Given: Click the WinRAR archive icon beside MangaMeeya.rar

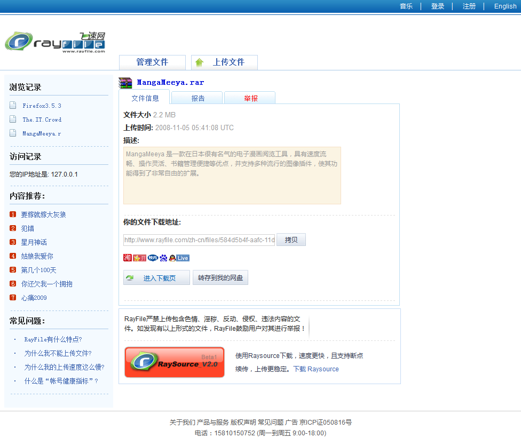Looking at the screenshot, I should click(x=125, y=83).
